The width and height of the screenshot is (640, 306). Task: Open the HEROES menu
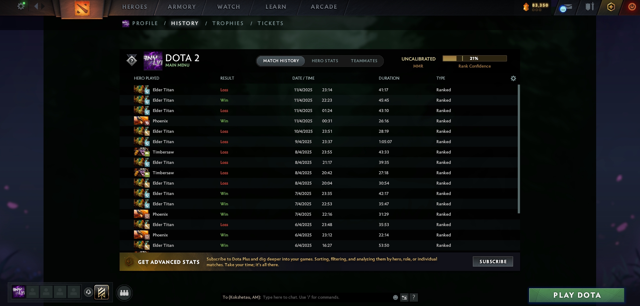point(135,7)
